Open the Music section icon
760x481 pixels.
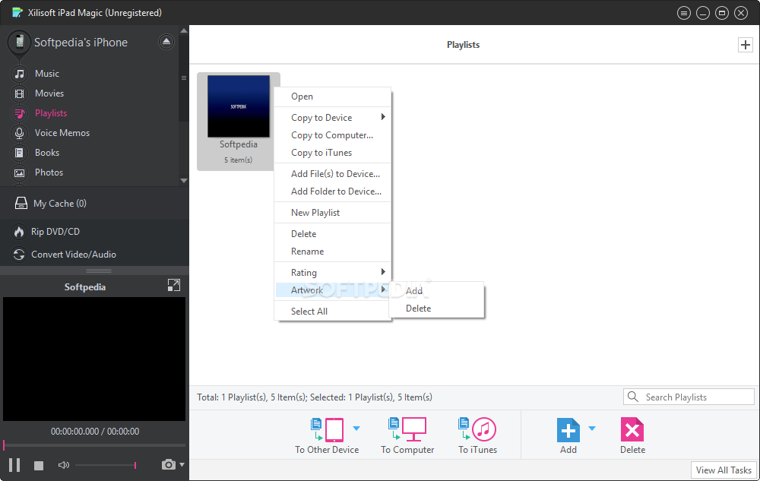20,74
